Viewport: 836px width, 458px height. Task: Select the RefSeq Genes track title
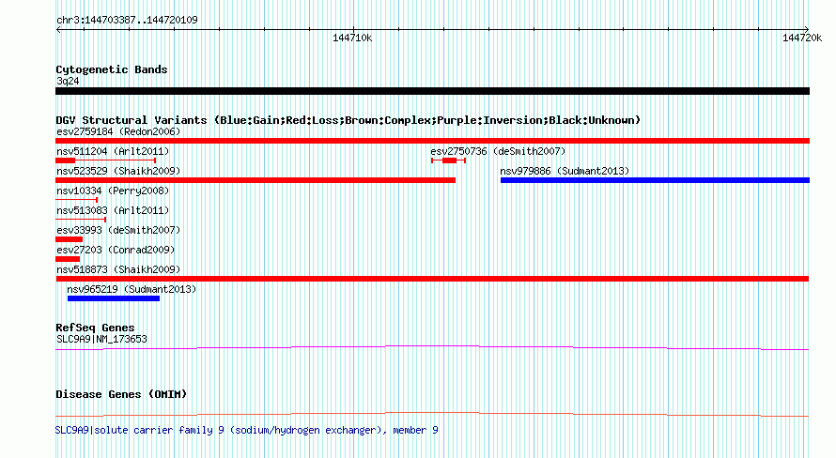click(95, 328)
